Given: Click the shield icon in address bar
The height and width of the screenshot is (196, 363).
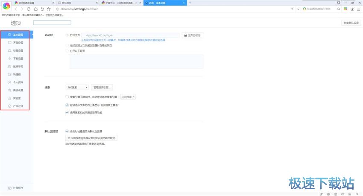Looking at the screenshot, I should coord(58,9).
